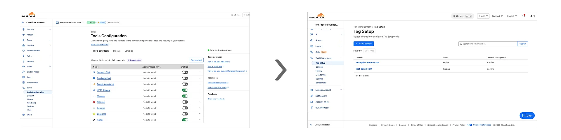This screenshot has height=140, width=561.
Task: Expand the Manage Account sidebar section
Action: point(323,90)
